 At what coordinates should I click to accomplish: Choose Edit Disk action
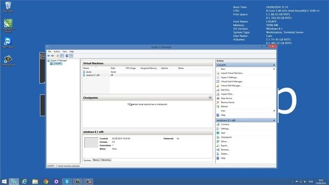point(225,90)
